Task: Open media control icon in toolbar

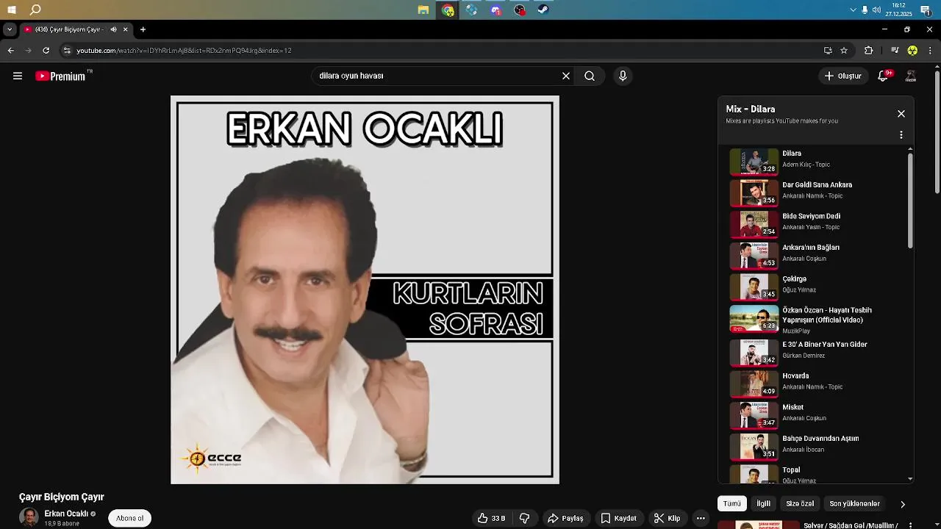Action: 895,51
